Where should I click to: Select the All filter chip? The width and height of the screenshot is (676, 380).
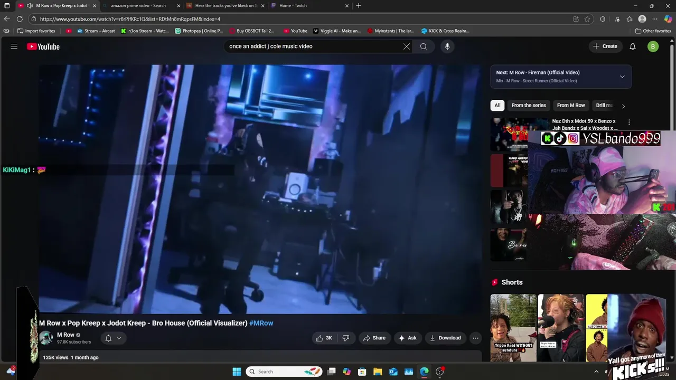click(x=497, y=105)
